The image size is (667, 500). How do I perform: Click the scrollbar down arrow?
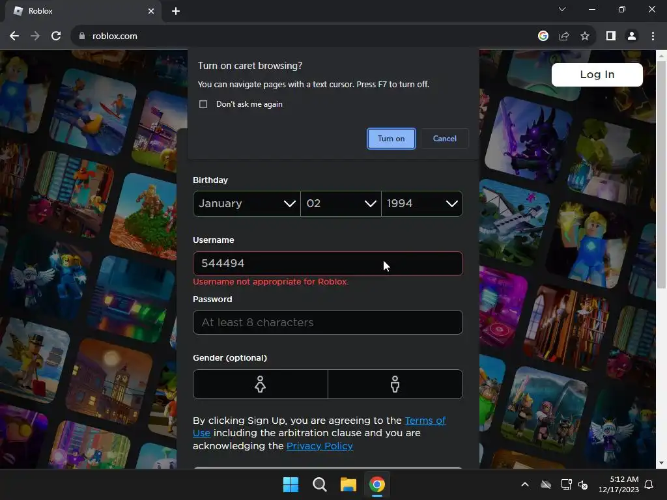click(x=661, y=463)
